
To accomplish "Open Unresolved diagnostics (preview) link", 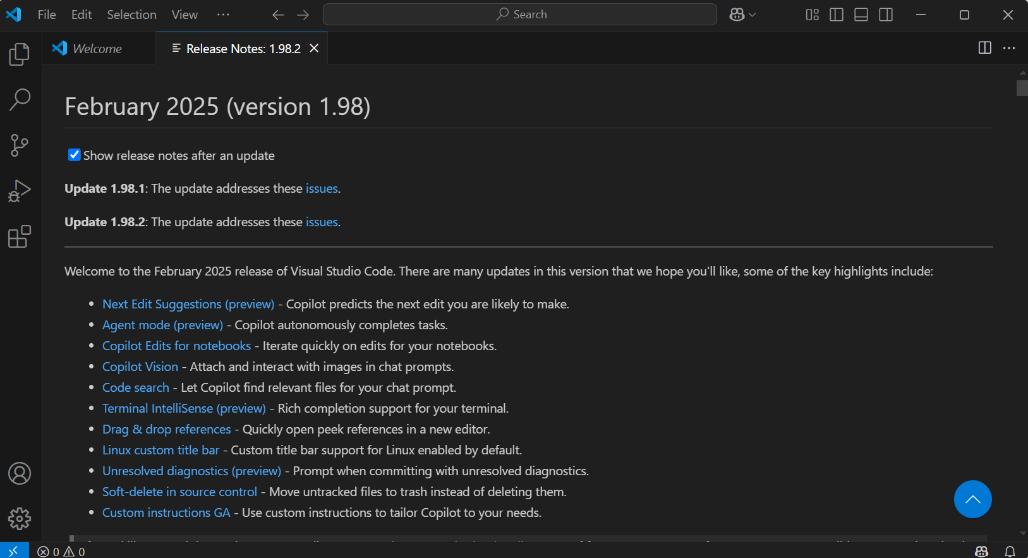I will coord(191,471).
